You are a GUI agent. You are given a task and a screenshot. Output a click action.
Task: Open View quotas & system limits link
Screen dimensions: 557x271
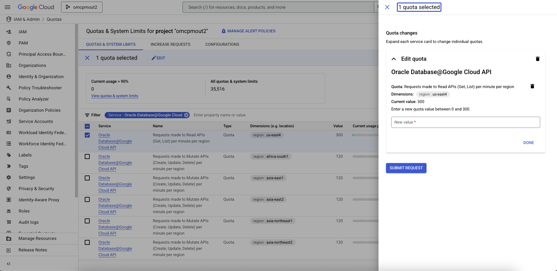[x=114, y=96]
